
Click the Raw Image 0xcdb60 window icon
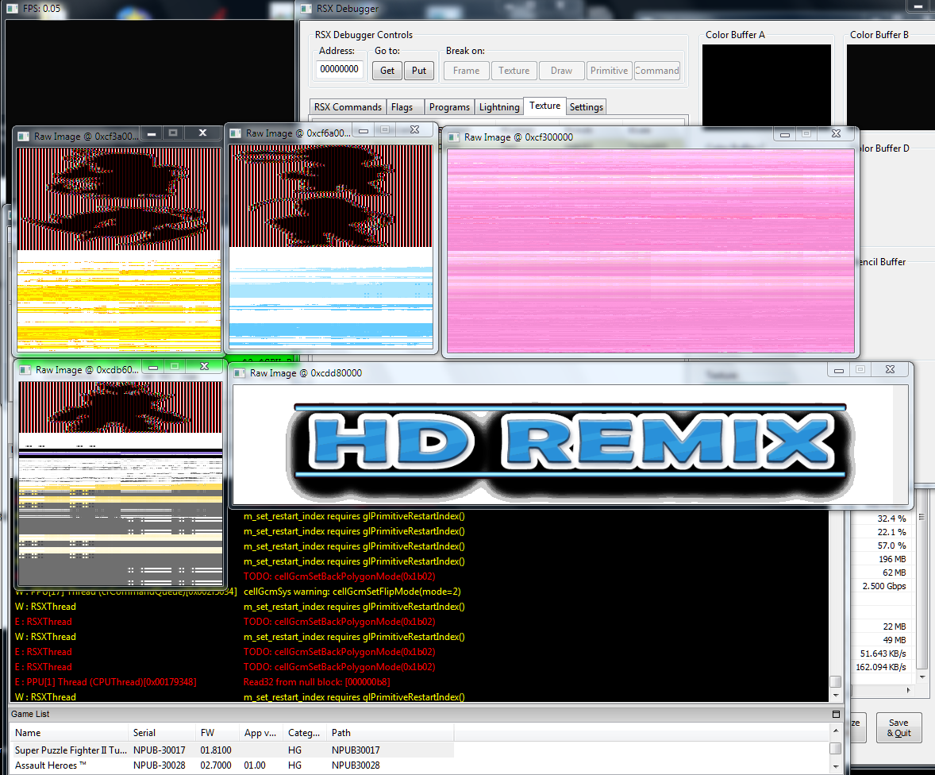(x=25, y=370)
